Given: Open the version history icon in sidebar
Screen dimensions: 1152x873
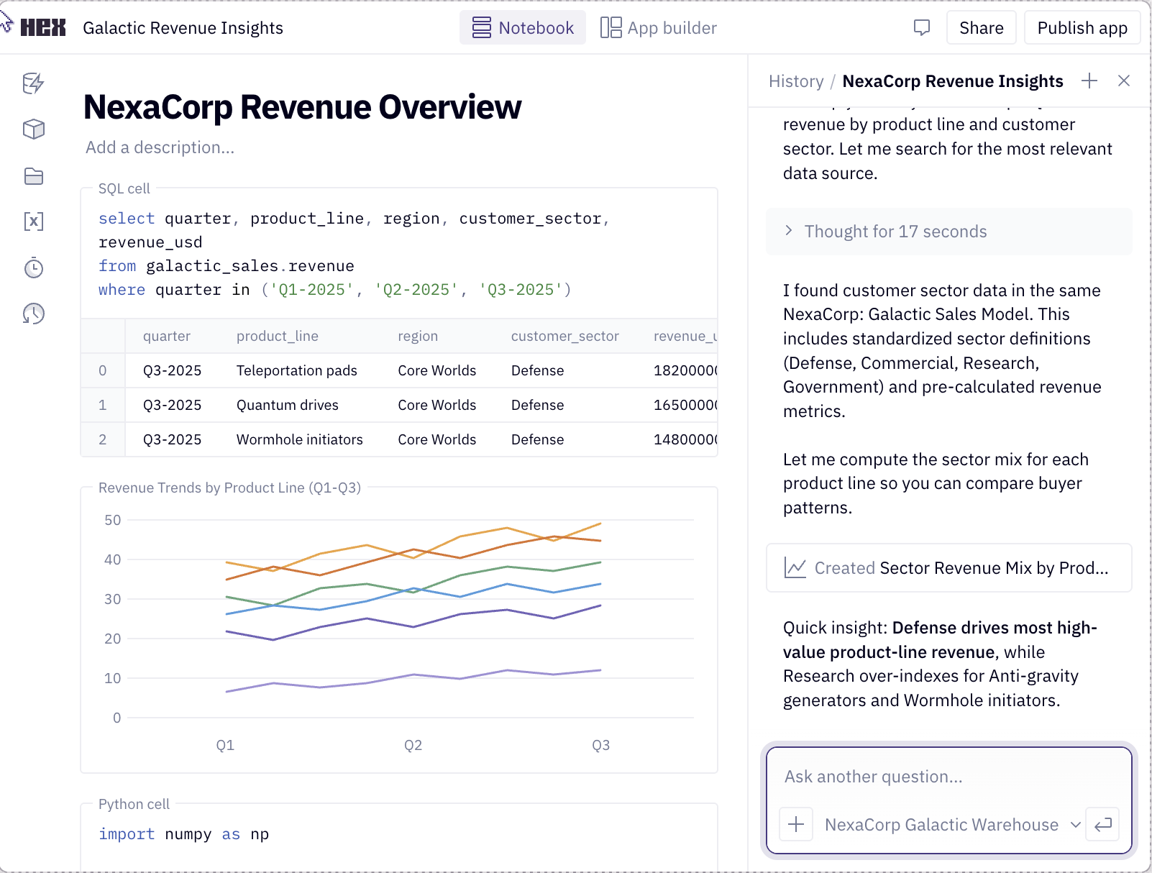Looking at the screenshot, I should click(x=34, y=314).
